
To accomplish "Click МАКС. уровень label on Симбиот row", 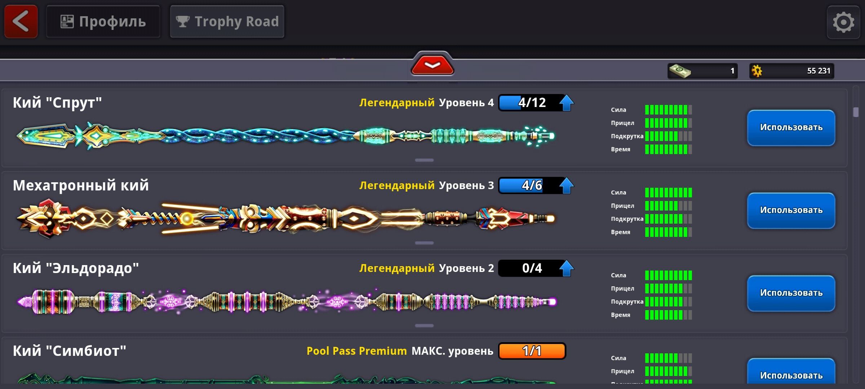I will (452, 351).
